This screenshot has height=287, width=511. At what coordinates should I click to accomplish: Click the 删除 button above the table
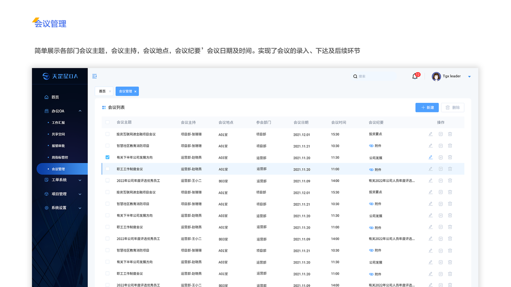[453, 107]
